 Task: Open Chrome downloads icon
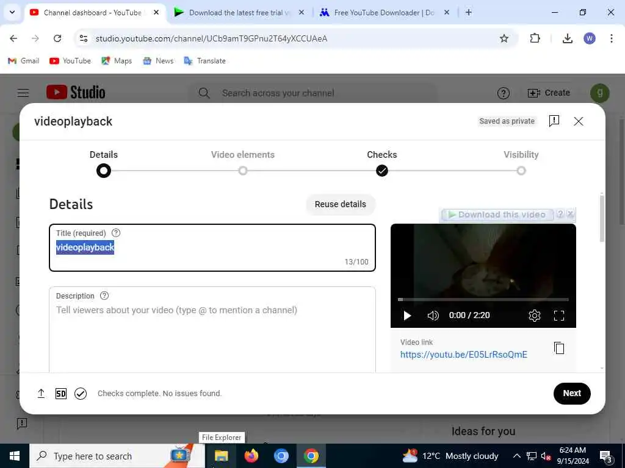[567, 38]
